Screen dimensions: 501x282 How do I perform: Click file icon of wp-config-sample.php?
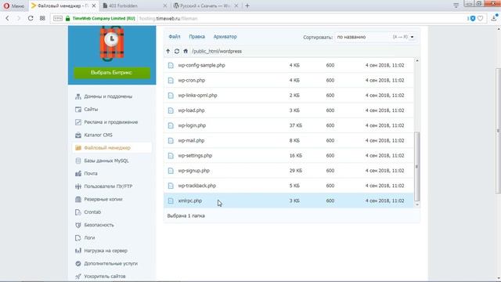pos(171,65)
